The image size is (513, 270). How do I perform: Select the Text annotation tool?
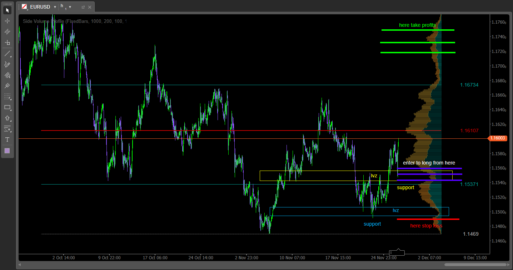[x=7, y=139]
